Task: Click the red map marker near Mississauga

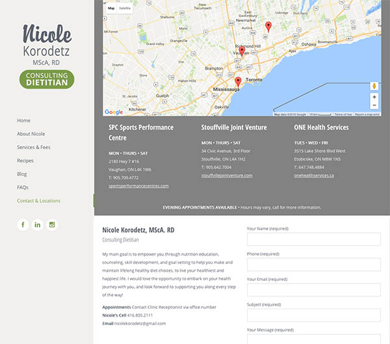Action: (238, 82)
